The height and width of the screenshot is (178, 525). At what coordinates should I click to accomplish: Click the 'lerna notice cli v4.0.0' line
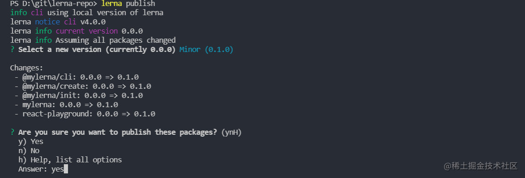click(x=58, y=22)
